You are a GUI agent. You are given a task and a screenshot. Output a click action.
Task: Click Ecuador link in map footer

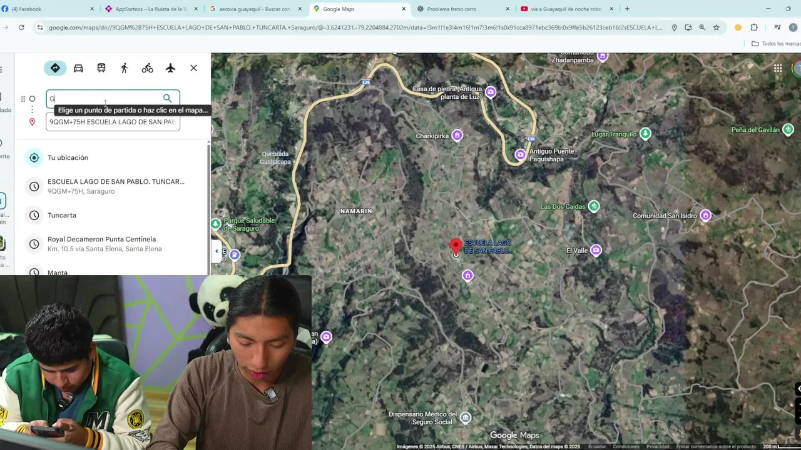pyautogui.click(x=597, y=446)
